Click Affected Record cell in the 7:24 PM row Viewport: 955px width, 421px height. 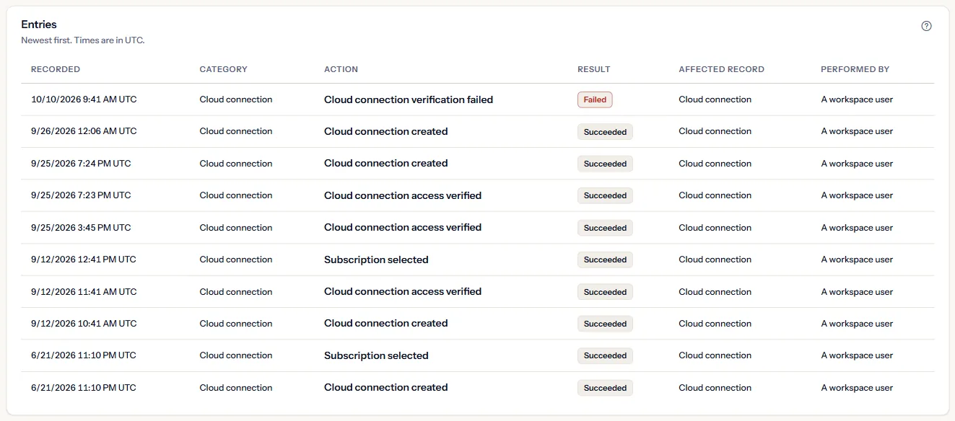click(x=715, y=164)
